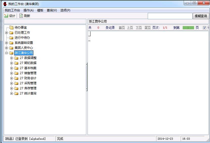Click the 27 财务会计 folder icon

[16, 78]
